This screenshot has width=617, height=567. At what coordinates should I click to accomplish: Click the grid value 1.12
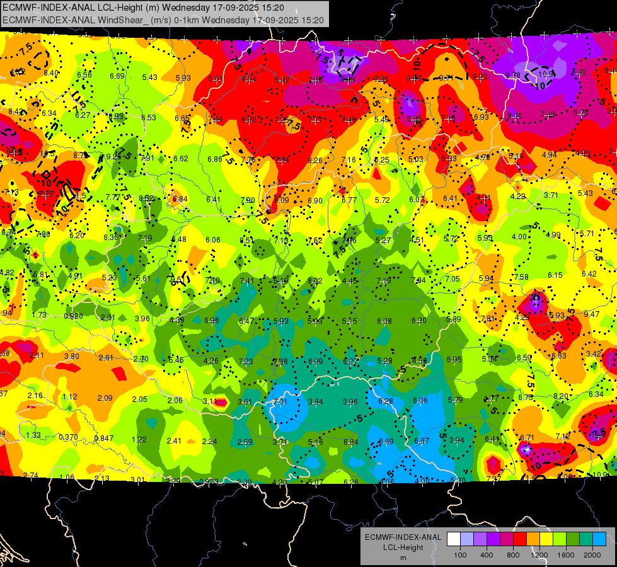point(70,397)
